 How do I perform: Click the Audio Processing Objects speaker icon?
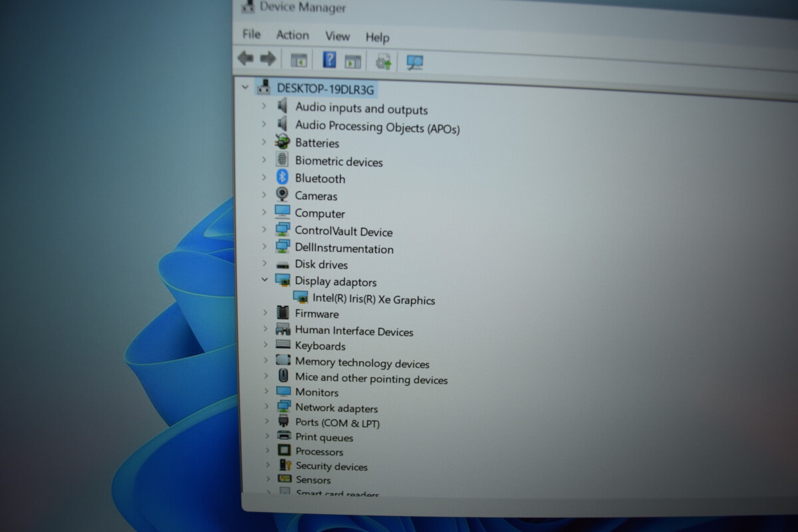(x=282, y=124)
